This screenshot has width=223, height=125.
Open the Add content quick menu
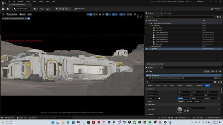tap(36, 9)
